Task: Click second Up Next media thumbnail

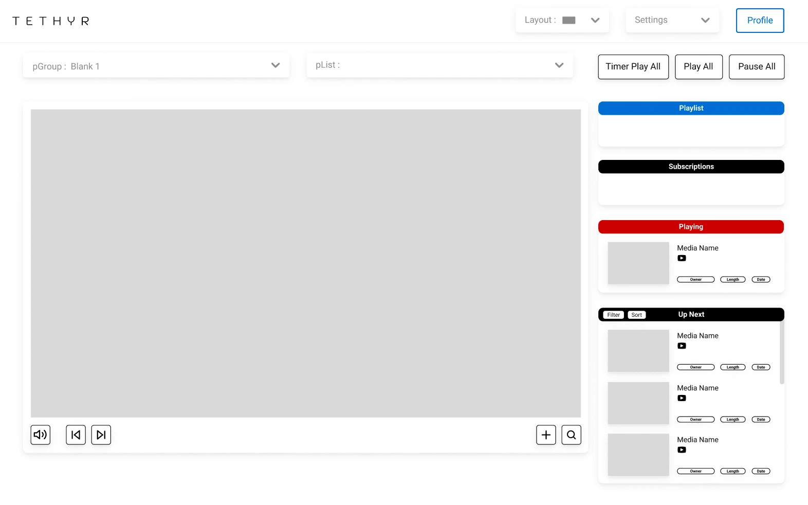Action: coord(638,403)
